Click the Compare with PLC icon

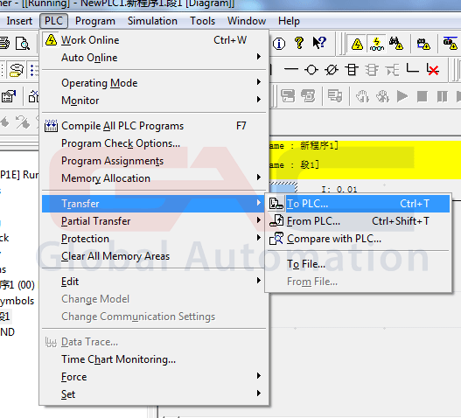[x=276, y=239]
